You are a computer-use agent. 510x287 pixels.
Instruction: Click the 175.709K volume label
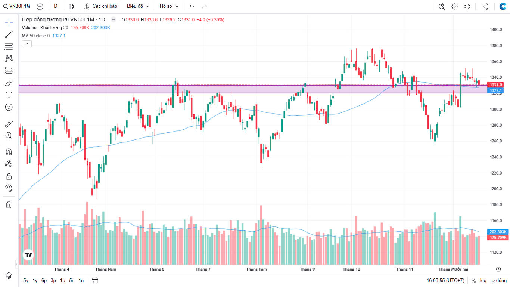pos(498,237)
